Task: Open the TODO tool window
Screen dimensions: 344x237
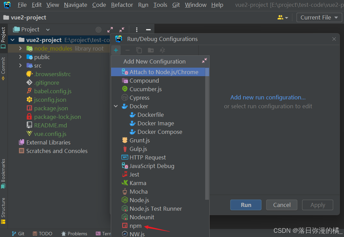Action: 42,234
